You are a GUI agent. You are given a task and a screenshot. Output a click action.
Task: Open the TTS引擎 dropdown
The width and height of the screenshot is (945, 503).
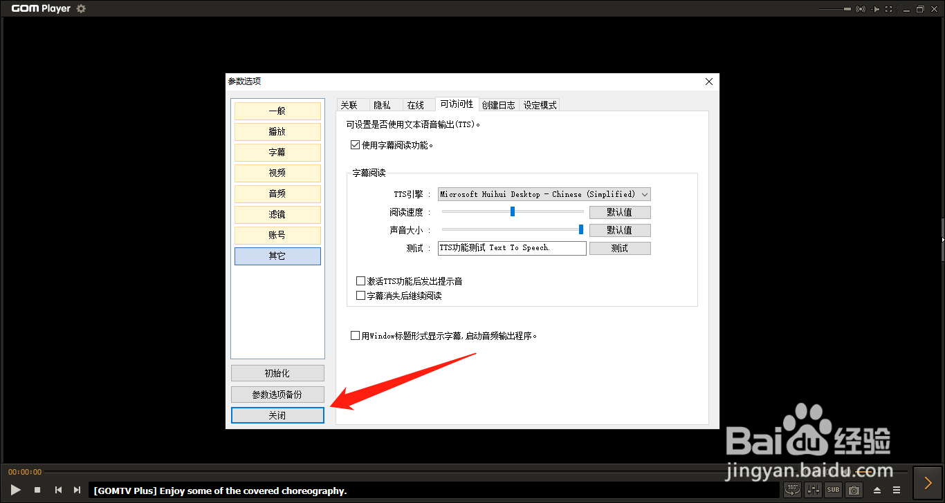(544, 194)
